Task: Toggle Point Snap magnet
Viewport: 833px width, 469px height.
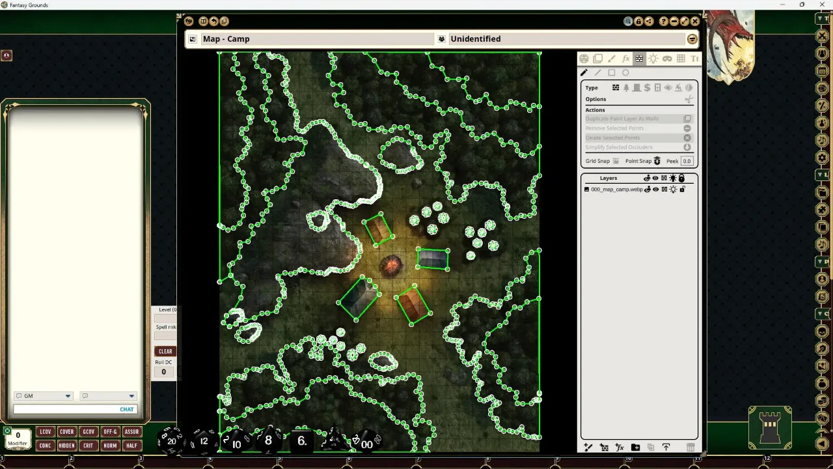Action: tap(657, 161)
